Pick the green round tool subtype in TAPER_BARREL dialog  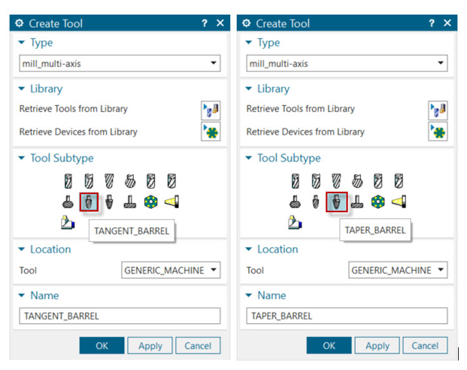click(378, 202)
